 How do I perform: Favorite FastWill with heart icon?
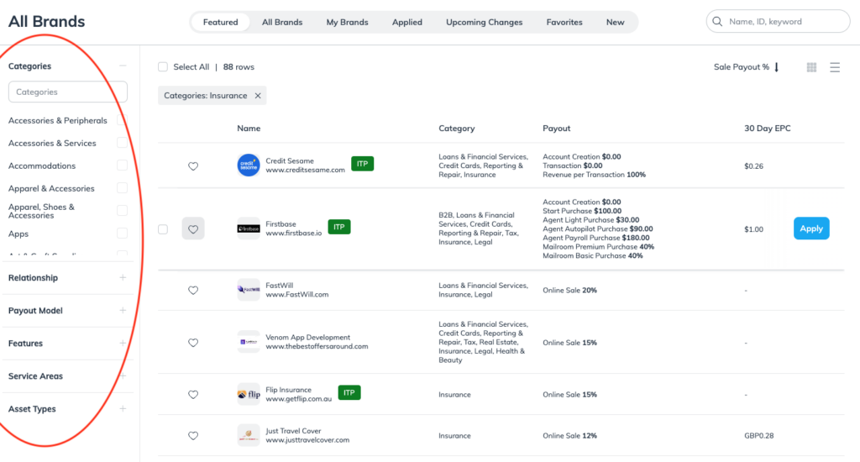point(193,291)
